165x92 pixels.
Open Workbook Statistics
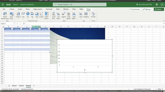click(27, 89)
